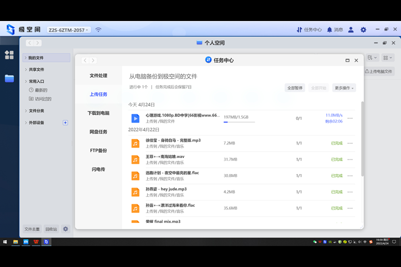Expand 外部设备 tree item
This screenshot has height=267, width=401.
(26, 122)
